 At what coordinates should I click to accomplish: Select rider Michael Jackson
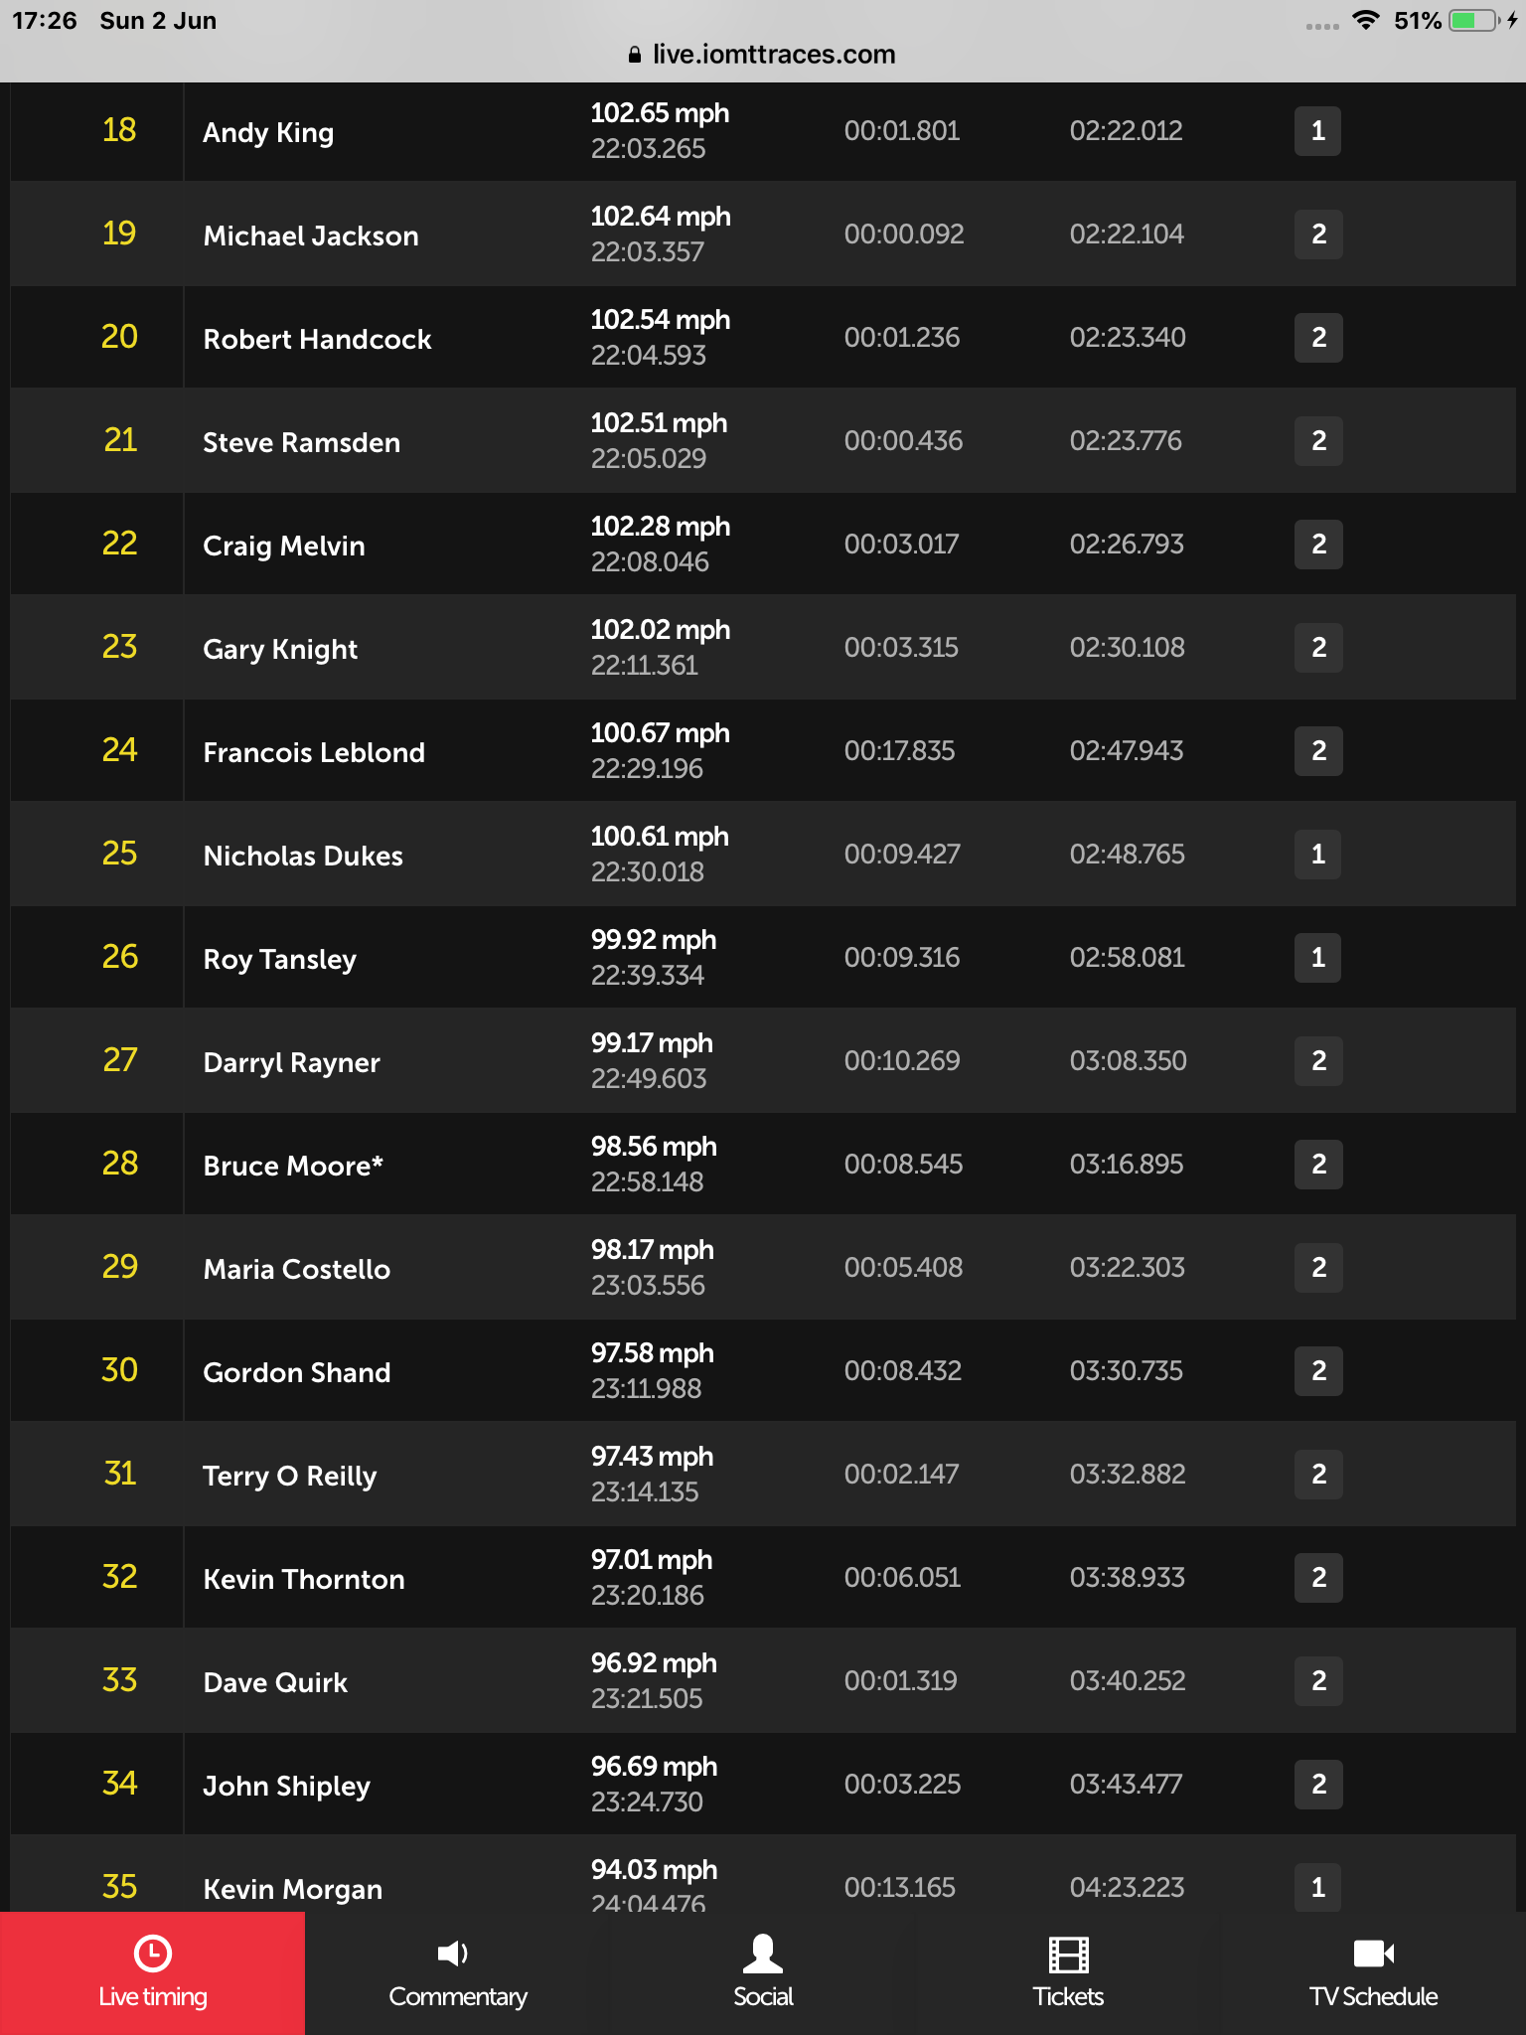point(311,235)
